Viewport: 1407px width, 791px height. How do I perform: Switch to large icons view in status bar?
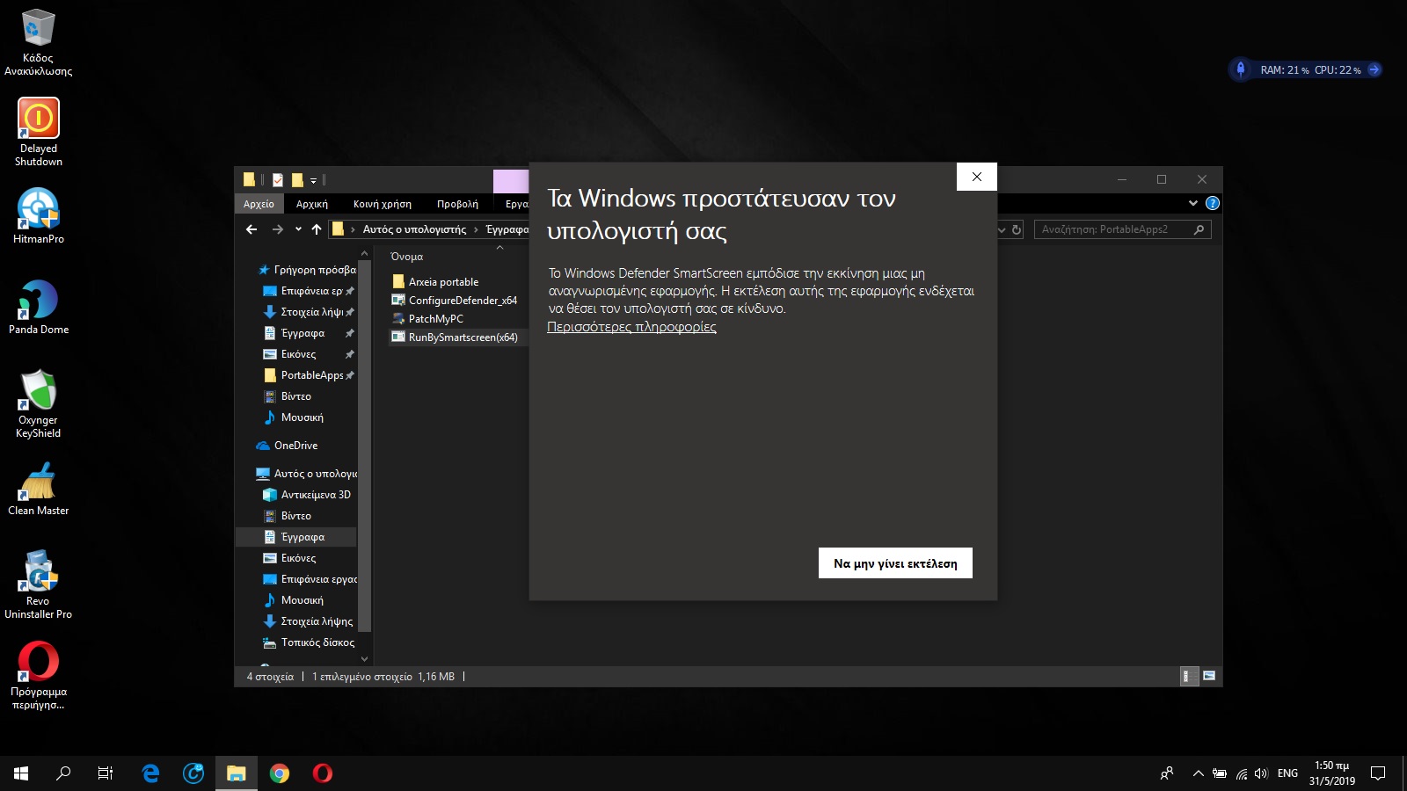(x=1209, y=676)
